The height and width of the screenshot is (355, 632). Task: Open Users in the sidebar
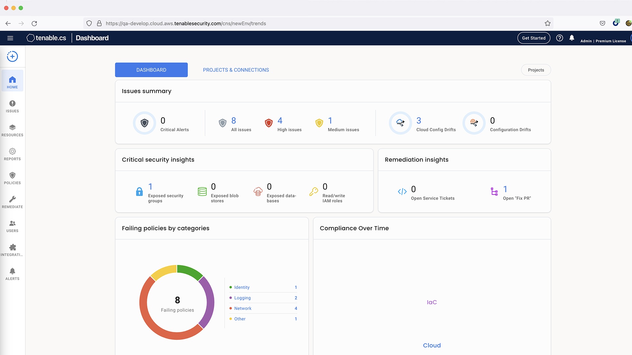pyautogui.click(x=13, y=226)
